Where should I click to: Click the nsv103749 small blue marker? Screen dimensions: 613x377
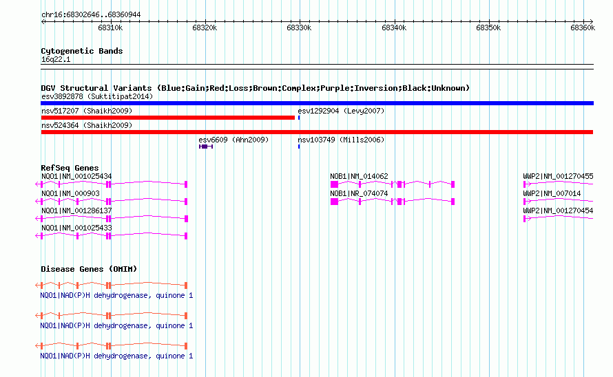299,147
